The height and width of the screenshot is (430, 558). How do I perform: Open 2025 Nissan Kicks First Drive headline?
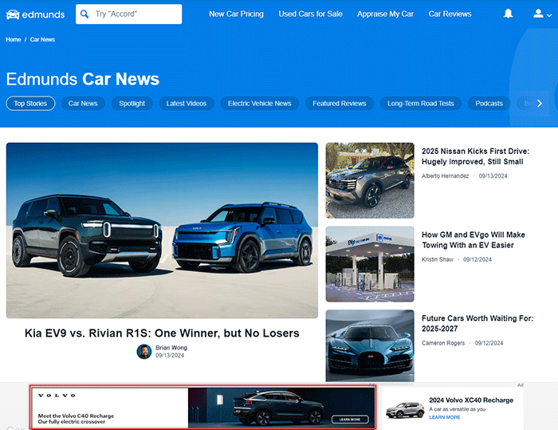tap(475, 156)
